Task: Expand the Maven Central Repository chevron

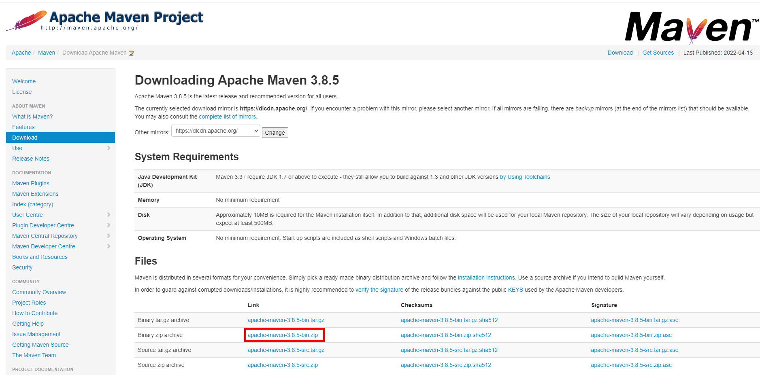Action: pyautogui.click(x=109, y=236)
